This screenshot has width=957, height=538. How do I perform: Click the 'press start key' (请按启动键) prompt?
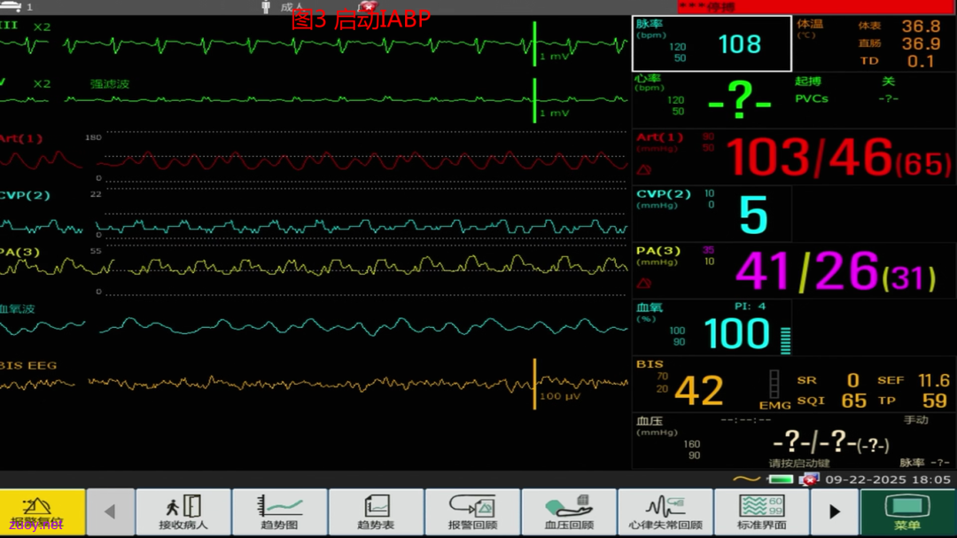pyautogui.click(x=799, y=463)
